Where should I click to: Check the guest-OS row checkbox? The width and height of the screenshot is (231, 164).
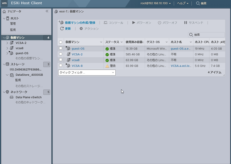pyautogui.click(x=60, y=48)
